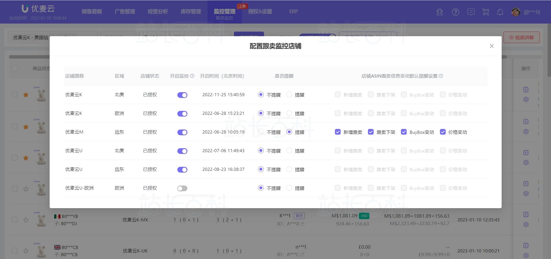This screenshot has width=551, height=259.
Task: Click the customer service headset icon
Action: [x=439, y=12]
